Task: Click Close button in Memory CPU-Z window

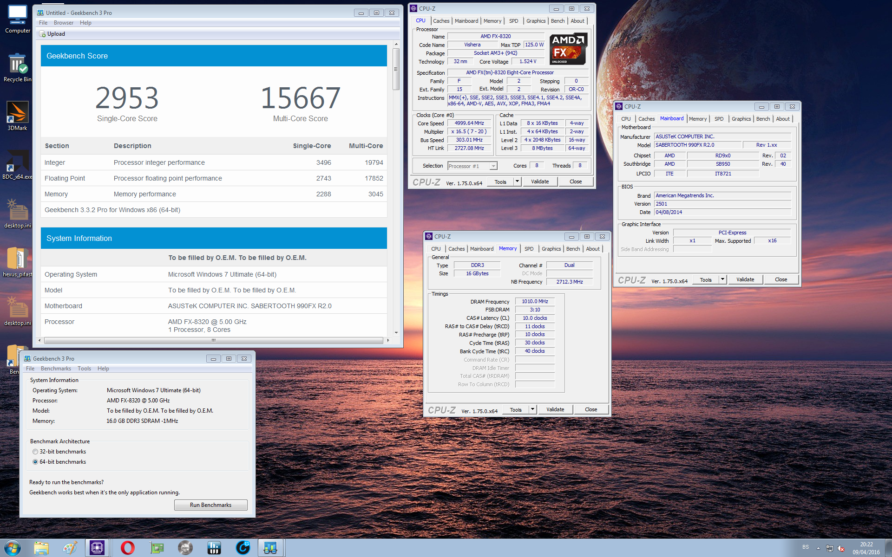Action: tap(591, 409)
